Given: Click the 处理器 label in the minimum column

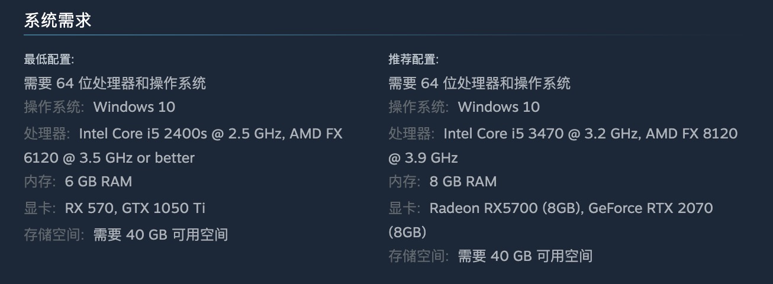Looking at the screenshot, I should pos(46,134).
